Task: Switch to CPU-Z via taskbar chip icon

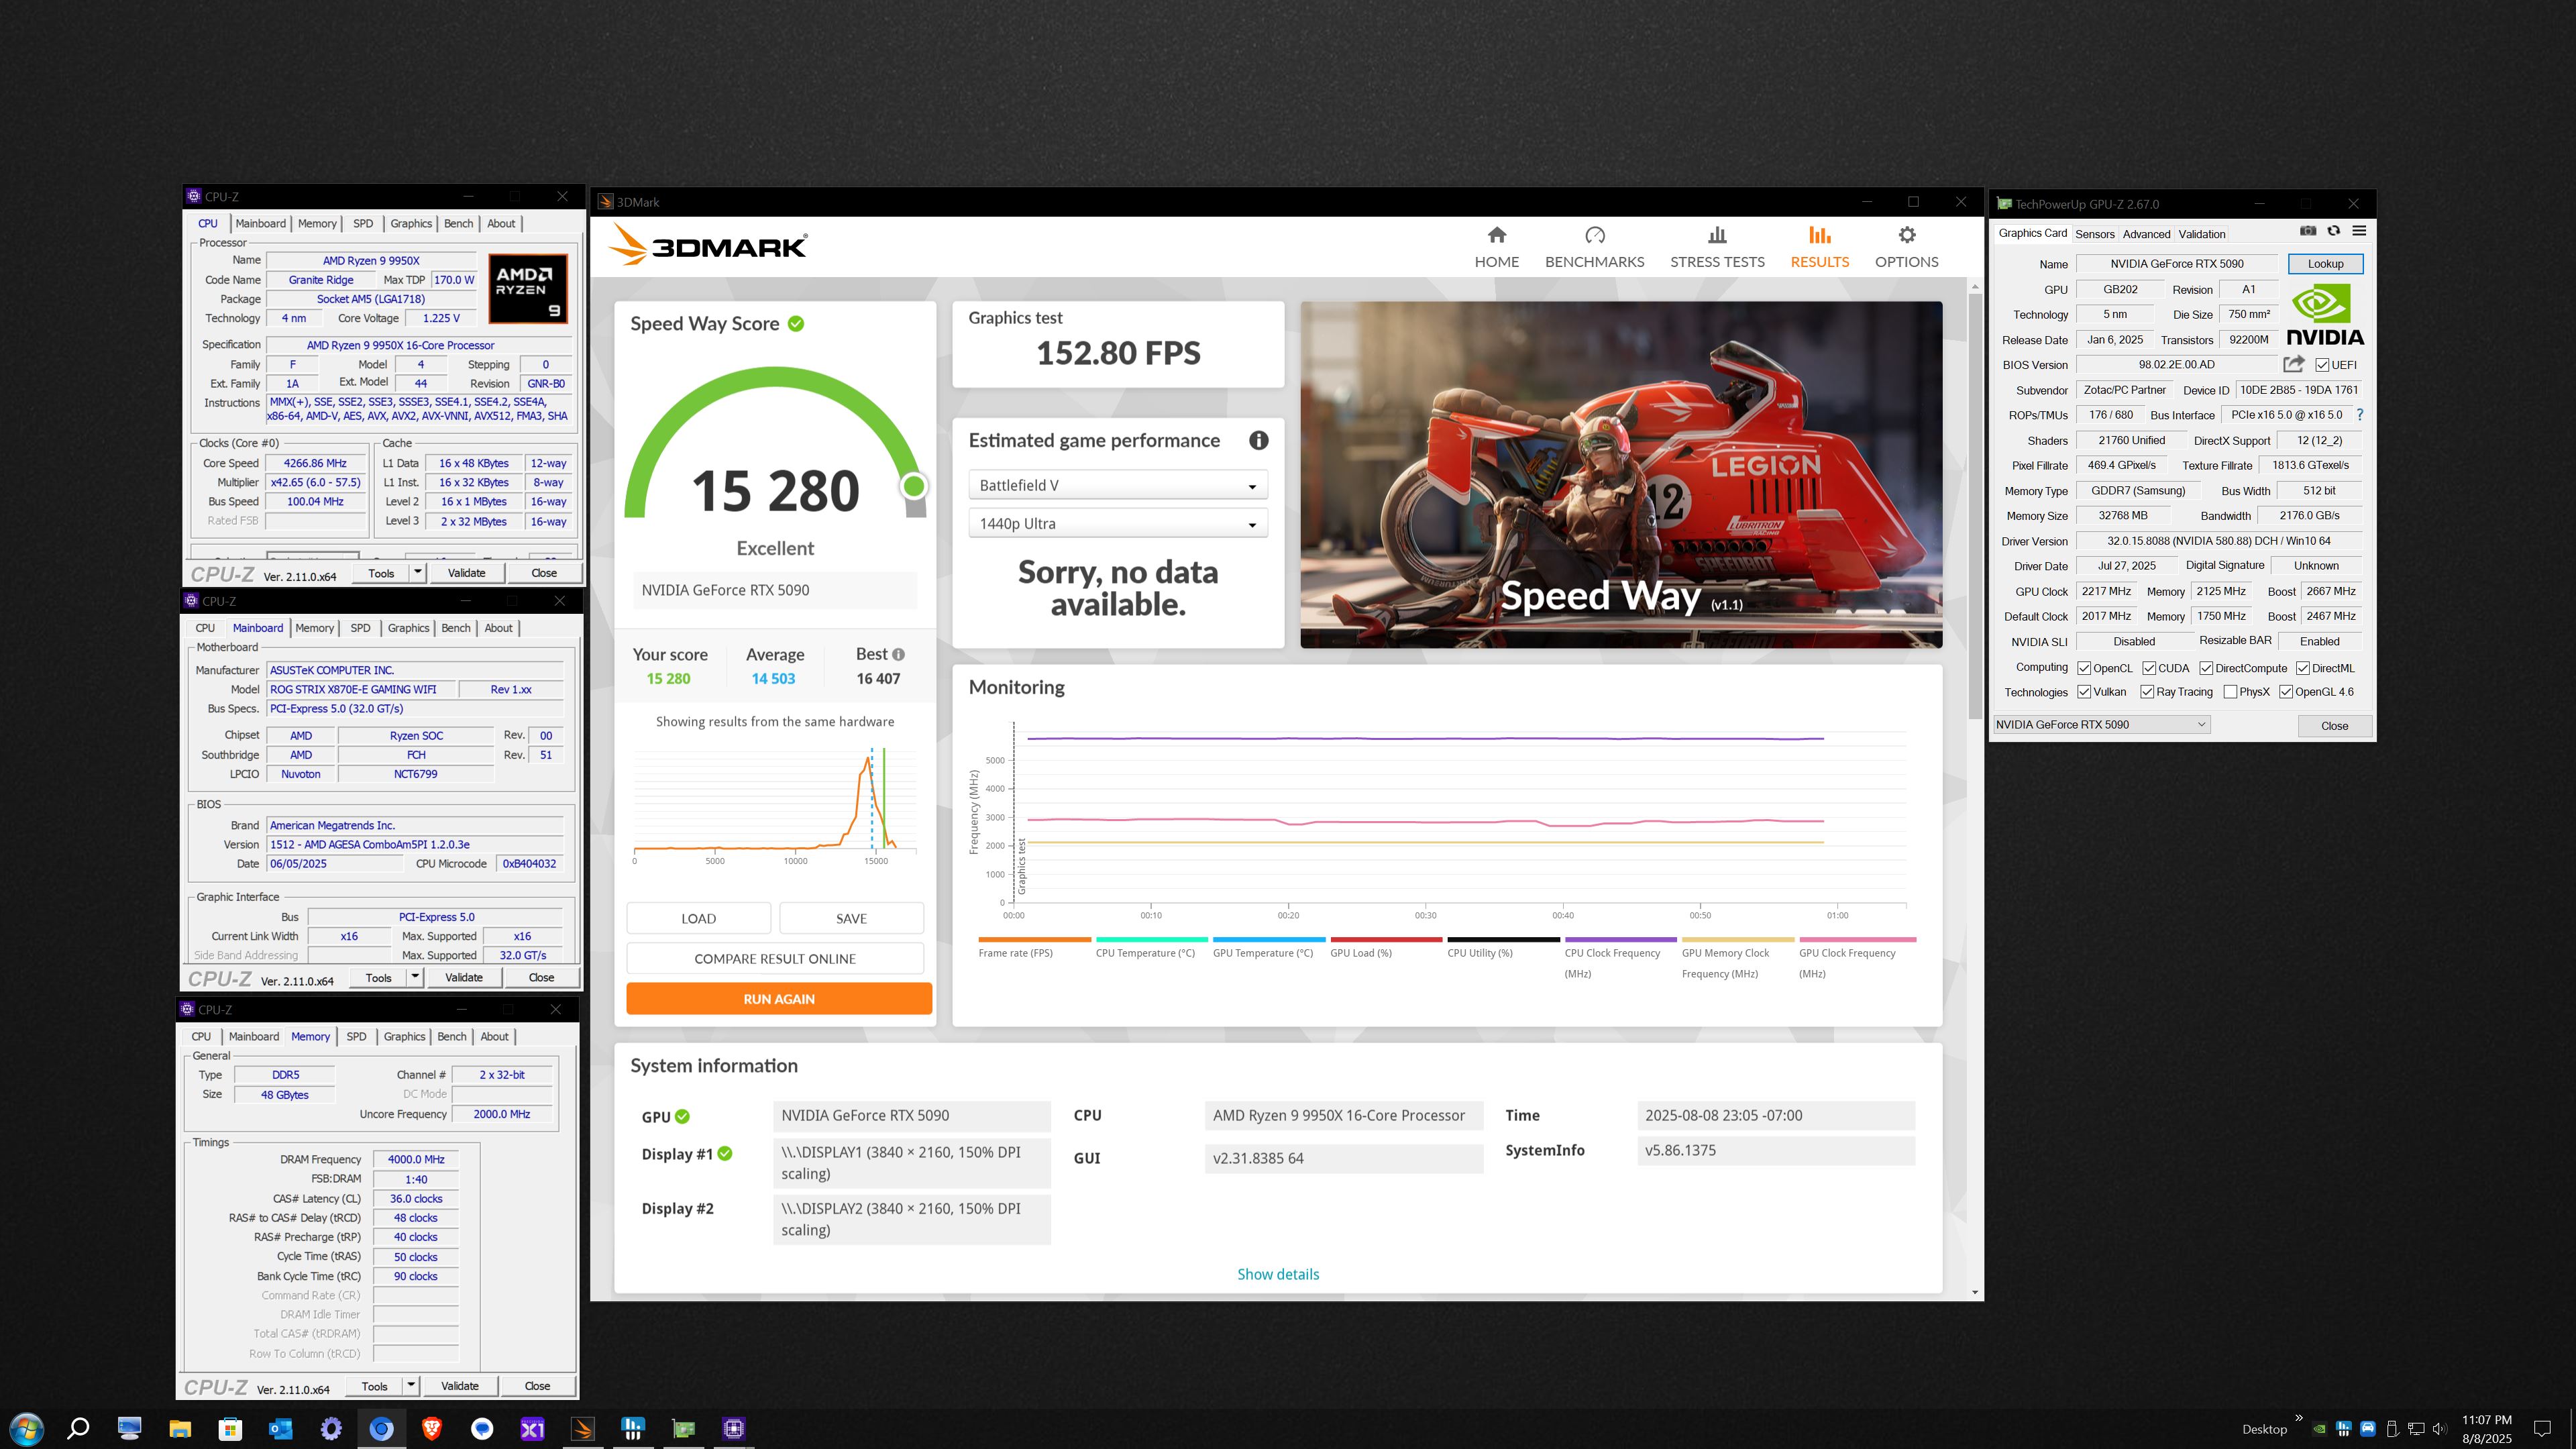Action: (x=733, y=1428)
